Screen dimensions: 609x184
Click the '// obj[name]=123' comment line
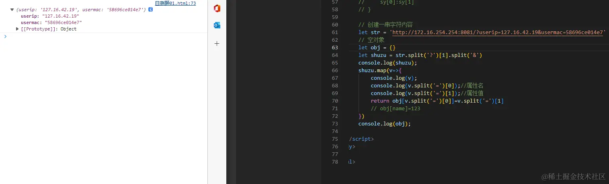point(396,109)
